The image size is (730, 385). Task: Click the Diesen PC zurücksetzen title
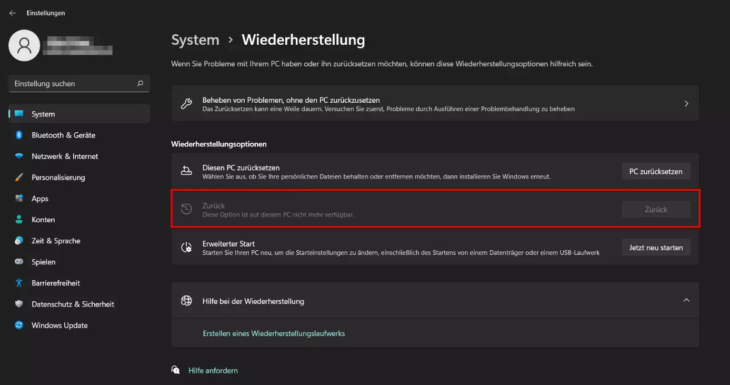(241, 167)
